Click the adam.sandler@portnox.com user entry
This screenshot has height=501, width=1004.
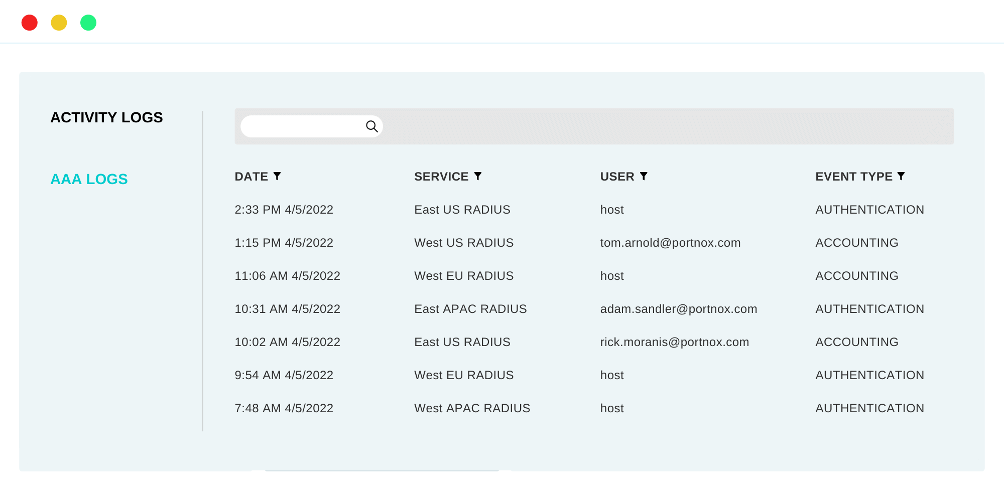[678, 309]
